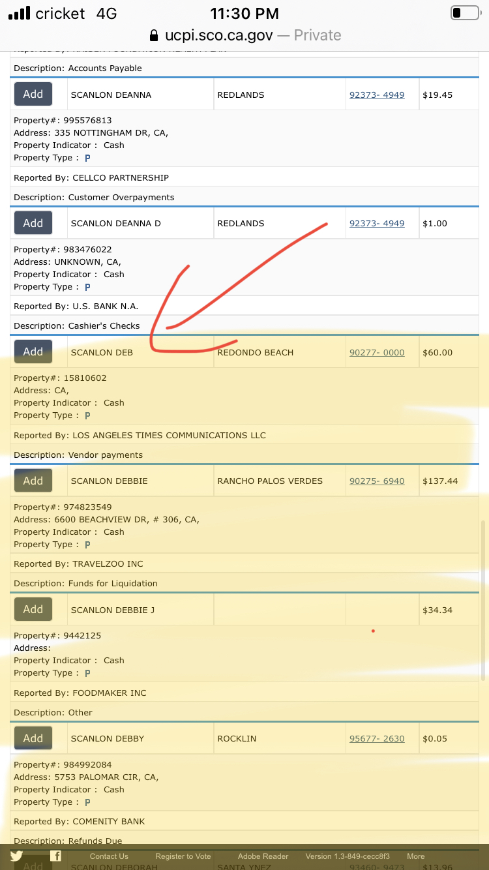Select the amount $34.34
The height and width of the screenshot is (870, 489).
[x=437, y=610]
